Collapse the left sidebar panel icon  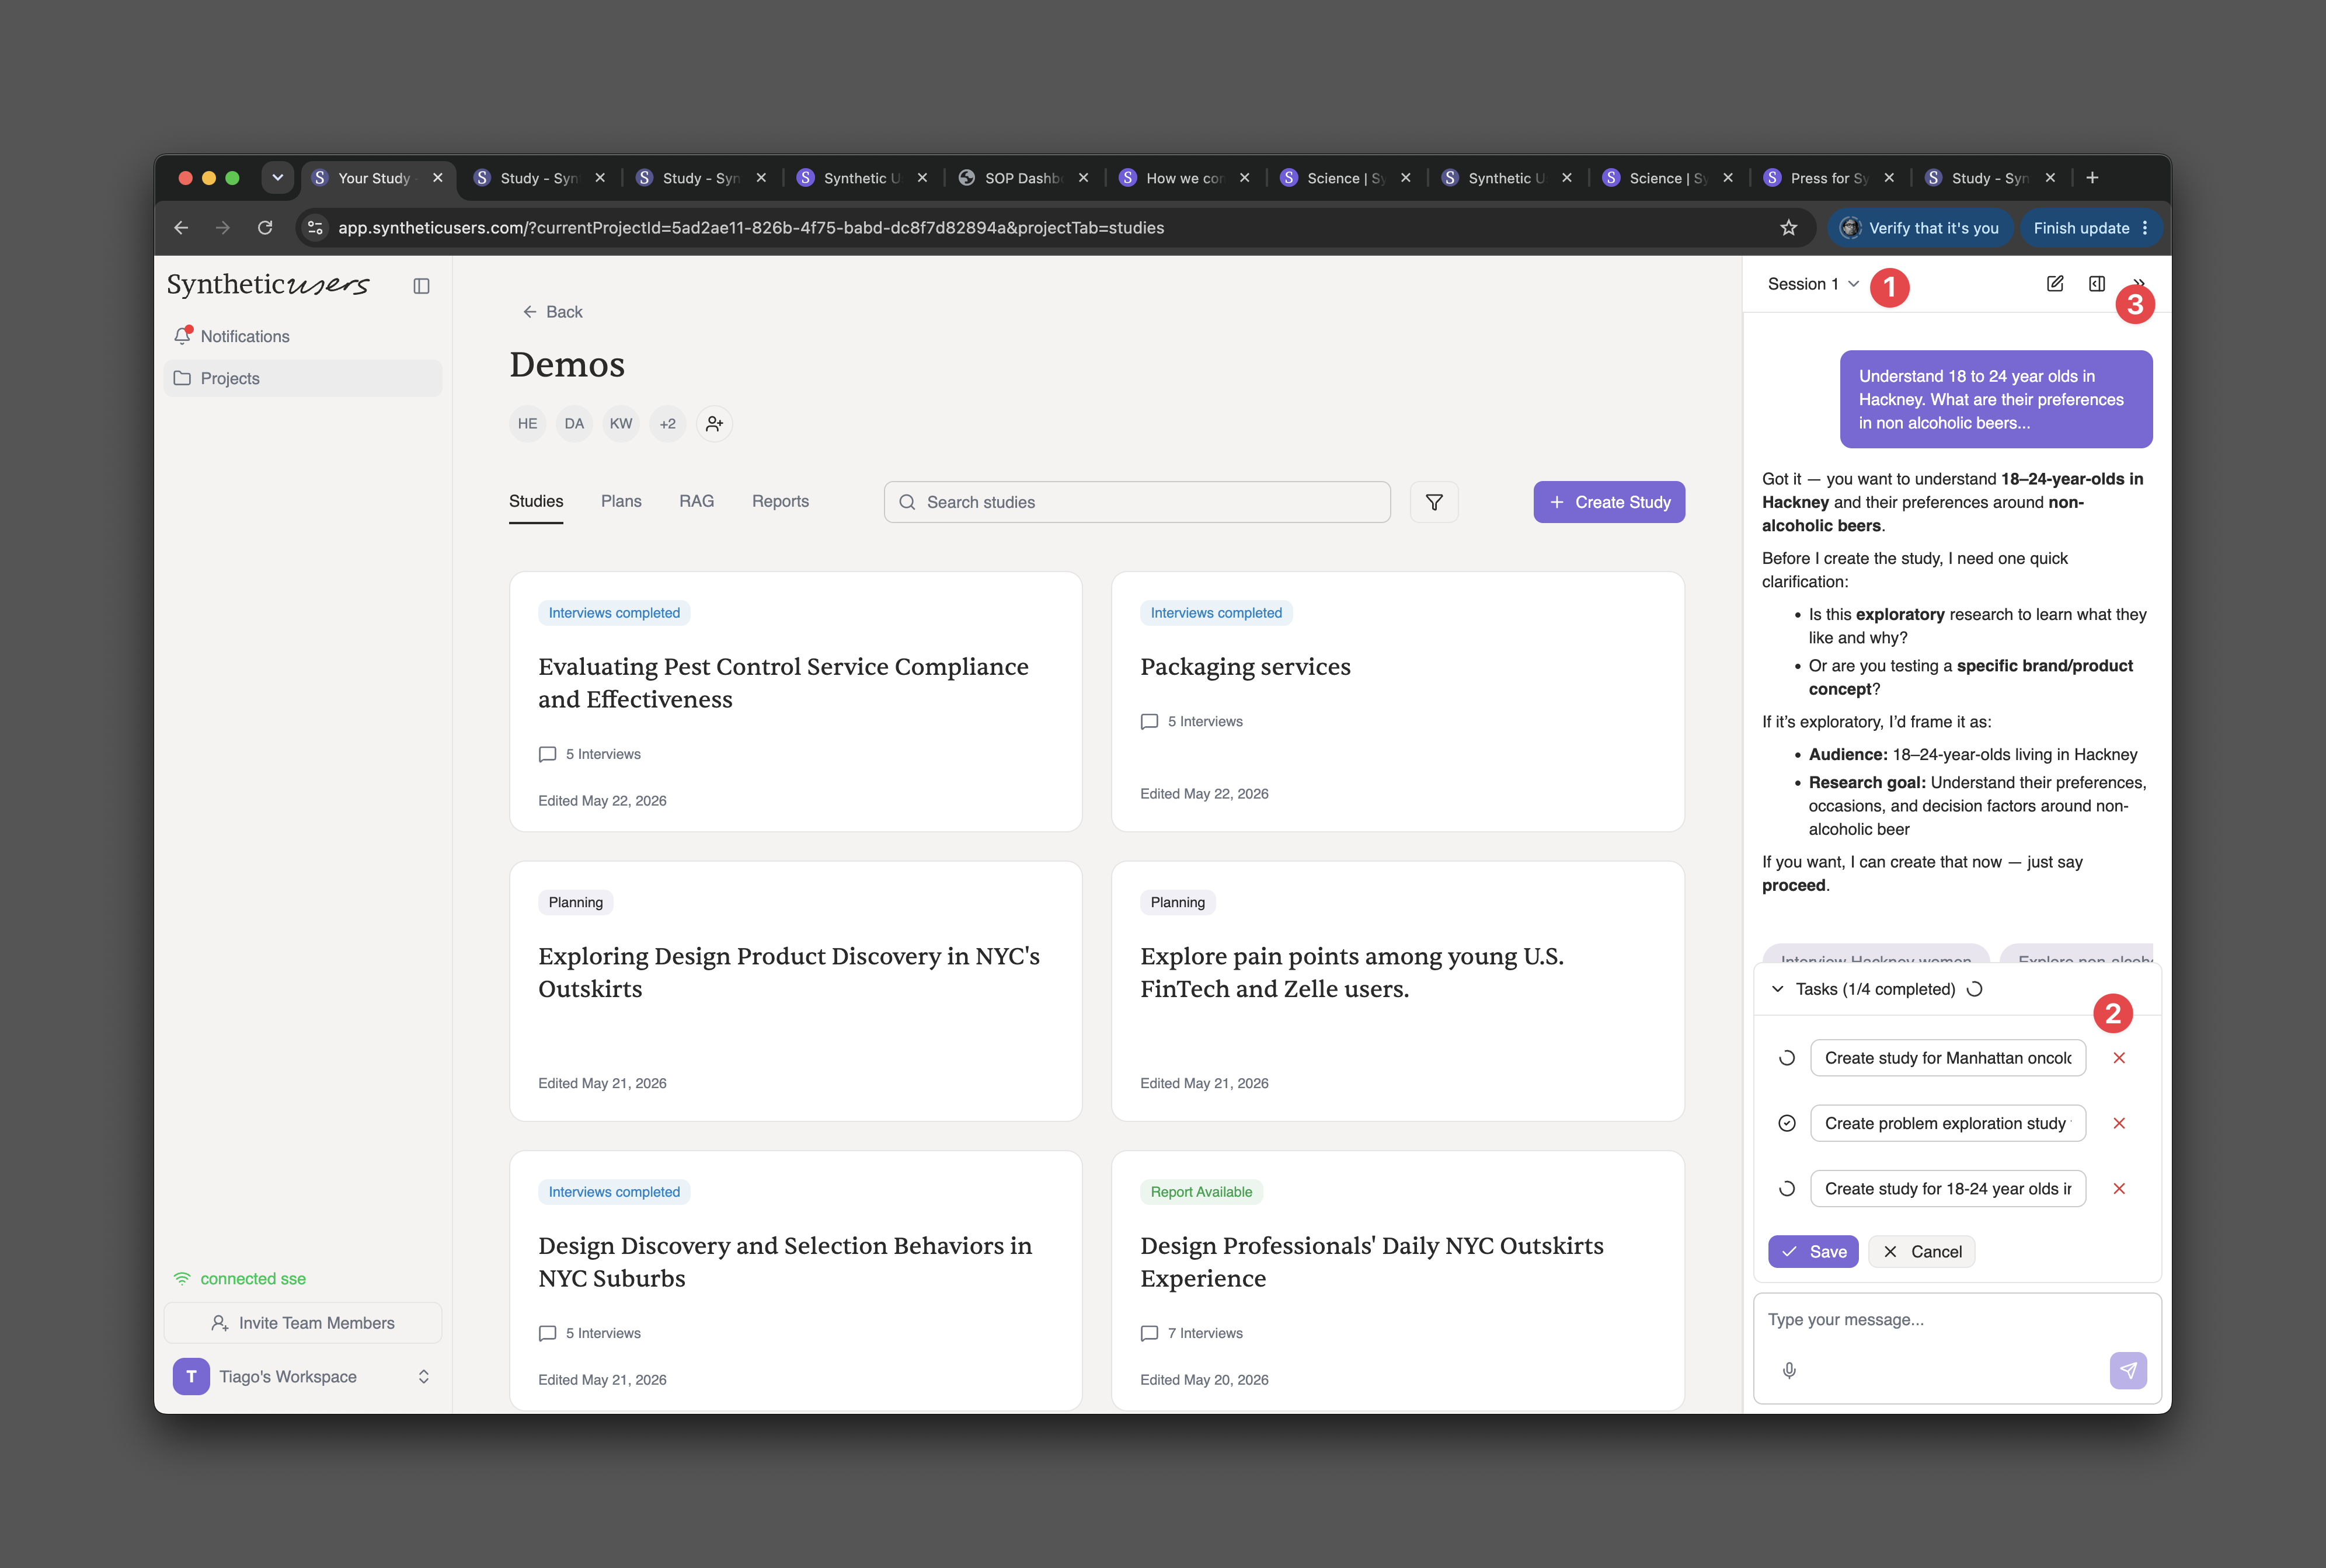pyautogui.click(x=421, y=286)
